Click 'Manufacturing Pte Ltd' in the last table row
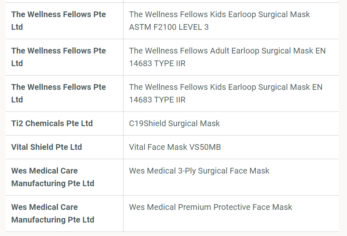347x236 pixels. click(x=53, y=220)
